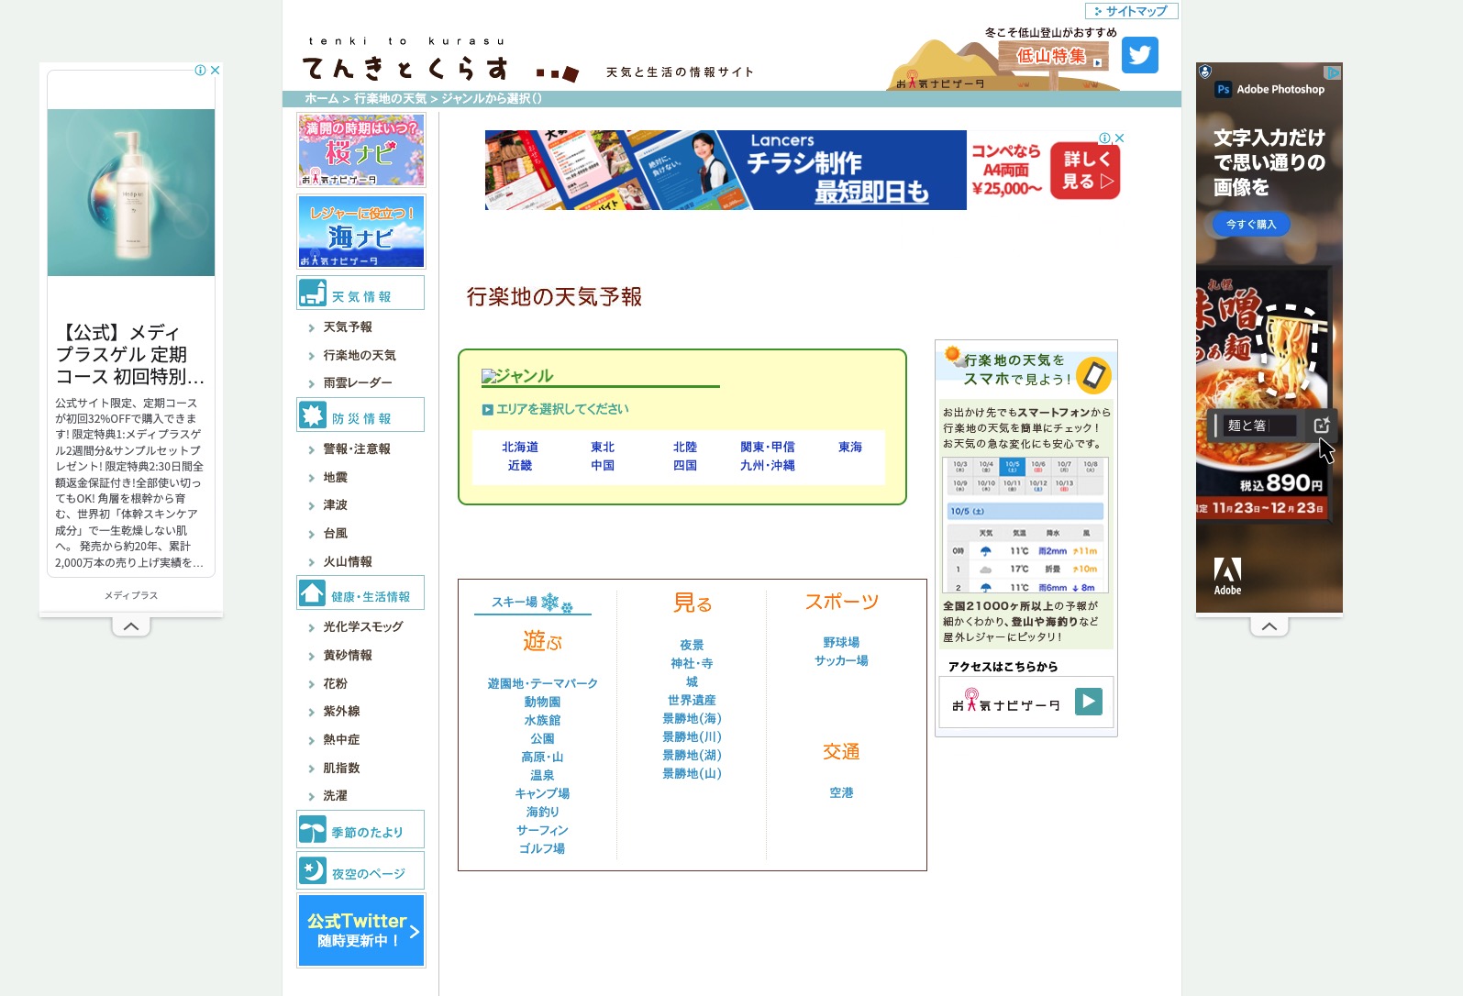Select 北海道 area link
Screen dimensions: 1463x996
tap(519, 448)
